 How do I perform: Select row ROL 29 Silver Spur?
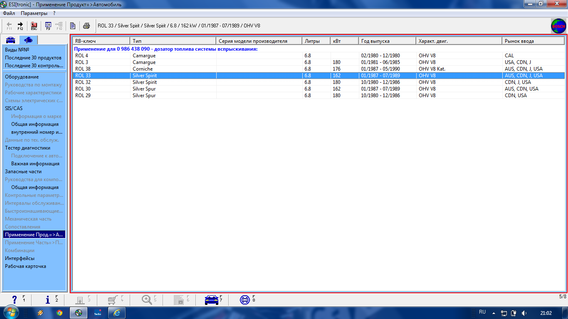pos(319,96)
